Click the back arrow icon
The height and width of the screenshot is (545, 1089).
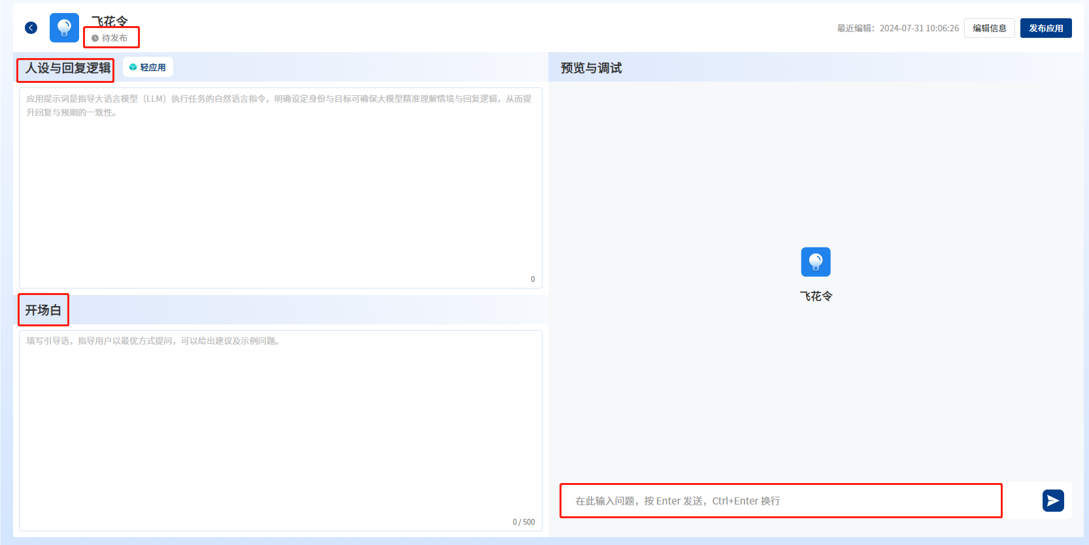click(31, 27)
